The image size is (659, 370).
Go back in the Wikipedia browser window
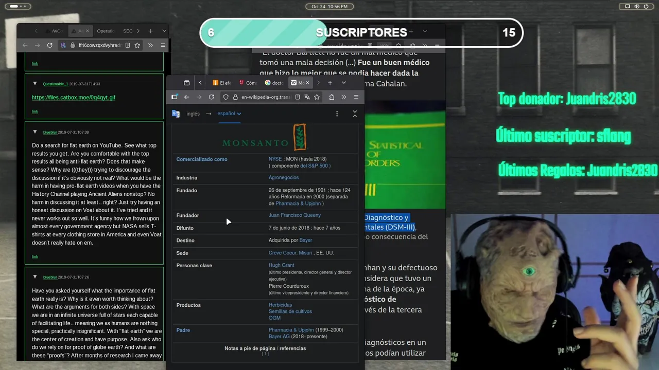pyautogui.click(x=186, y=97)
